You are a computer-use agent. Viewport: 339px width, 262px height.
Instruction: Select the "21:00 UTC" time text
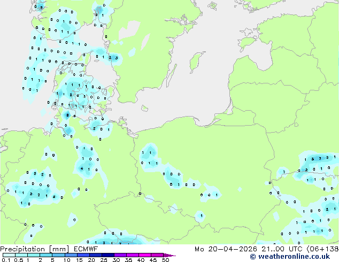282,249
